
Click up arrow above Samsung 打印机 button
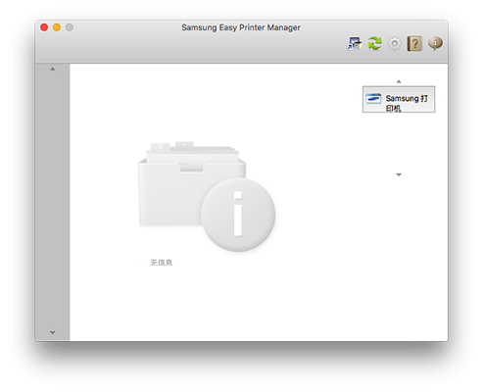click(x=399, y=81)
